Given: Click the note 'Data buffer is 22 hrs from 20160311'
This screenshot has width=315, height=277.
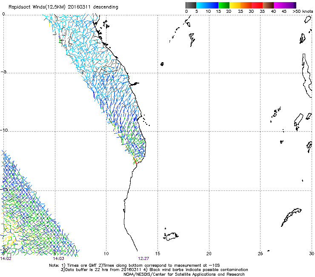Looking at the screenshot, I should (103, 270).
